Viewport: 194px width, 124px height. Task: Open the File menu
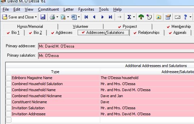(6, 9)
